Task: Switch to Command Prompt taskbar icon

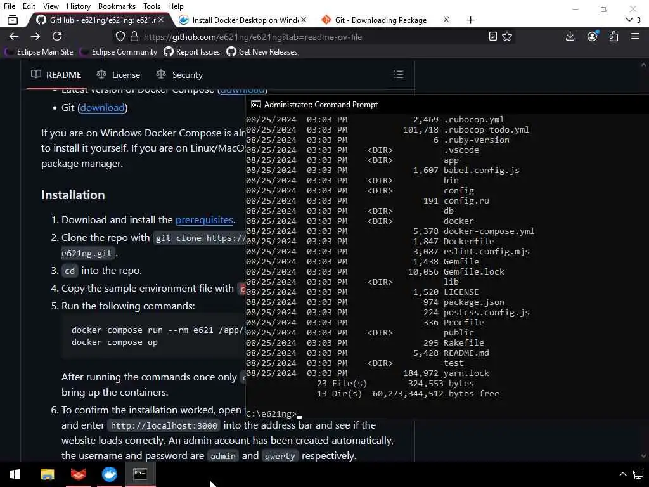Action: pyautogui.click(x=140, y=474)
